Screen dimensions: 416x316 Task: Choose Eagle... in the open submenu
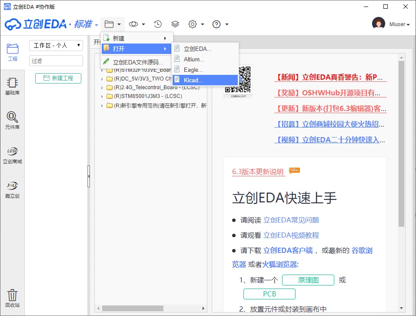[205, 70]
